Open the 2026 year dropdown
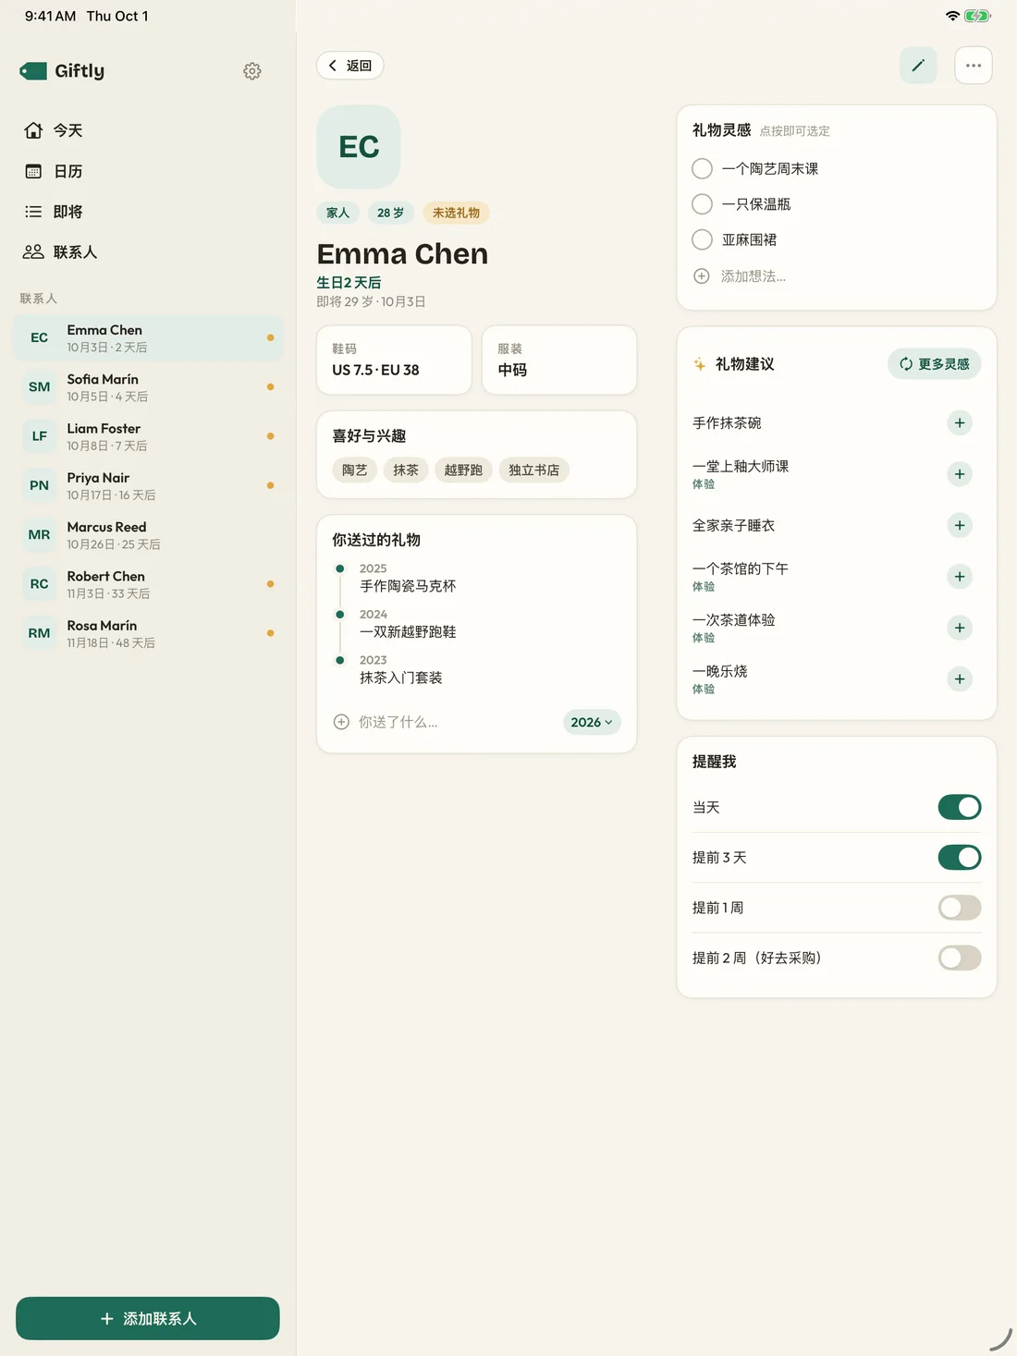 point(592,722)
